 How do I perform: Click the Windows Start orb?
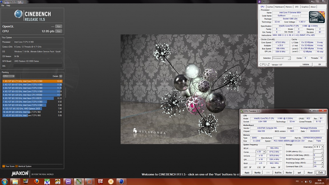tap(5, 182)
